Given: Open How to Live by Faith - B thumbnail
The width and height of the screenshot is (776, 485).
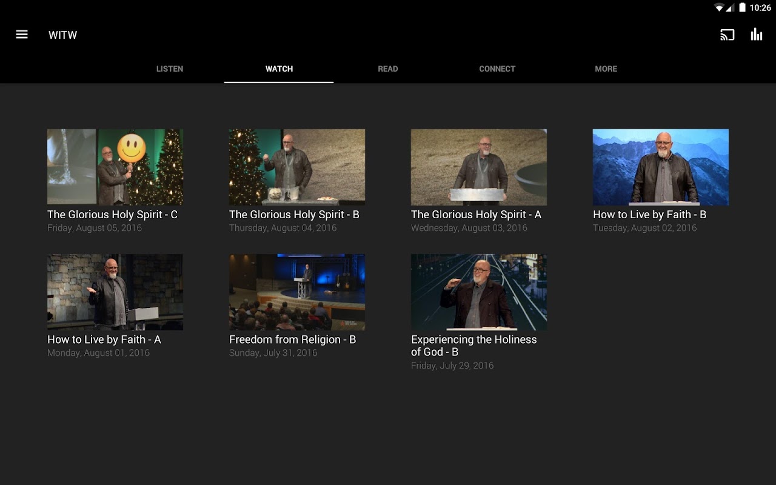Looking at the screenshot, I should 661,167.
